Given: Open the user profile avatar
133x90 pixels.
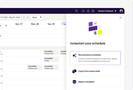Looking at the screenshot, I should [121, 11].
